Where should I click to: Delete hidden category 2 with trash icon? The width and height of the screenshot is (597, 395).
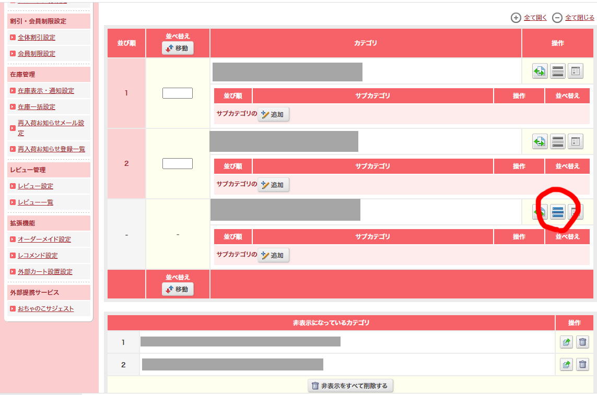click(x=582, y=365)
